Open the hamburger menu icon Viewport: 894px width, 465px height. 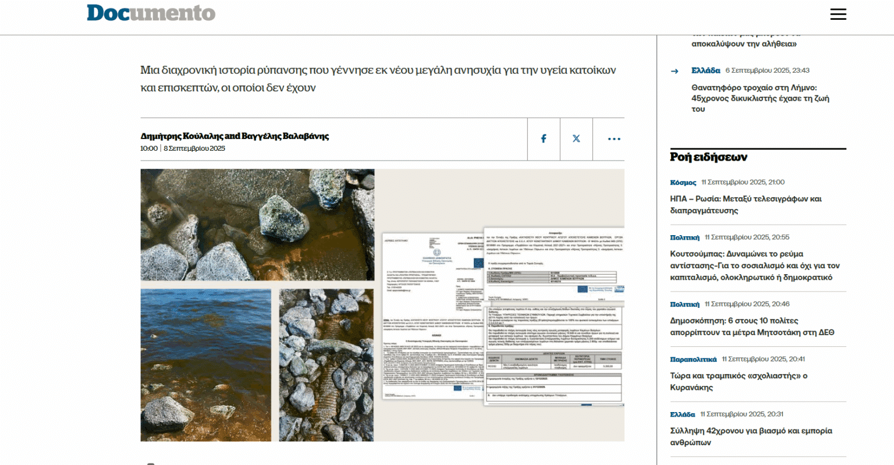tap(838, 15)
